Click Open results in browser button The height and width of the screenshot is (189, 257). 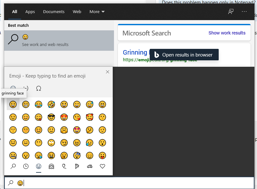coord(184,55)
